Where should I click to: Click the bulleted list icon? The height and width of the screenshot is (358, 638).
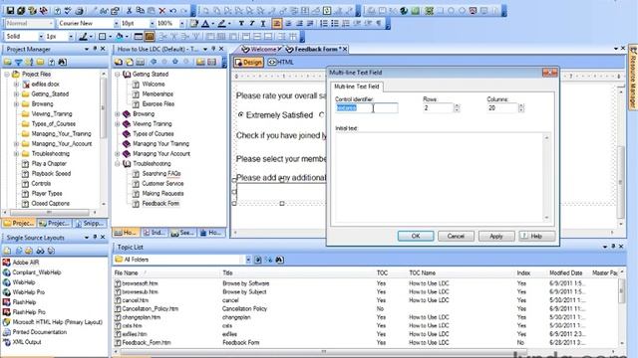click(335, 24)
